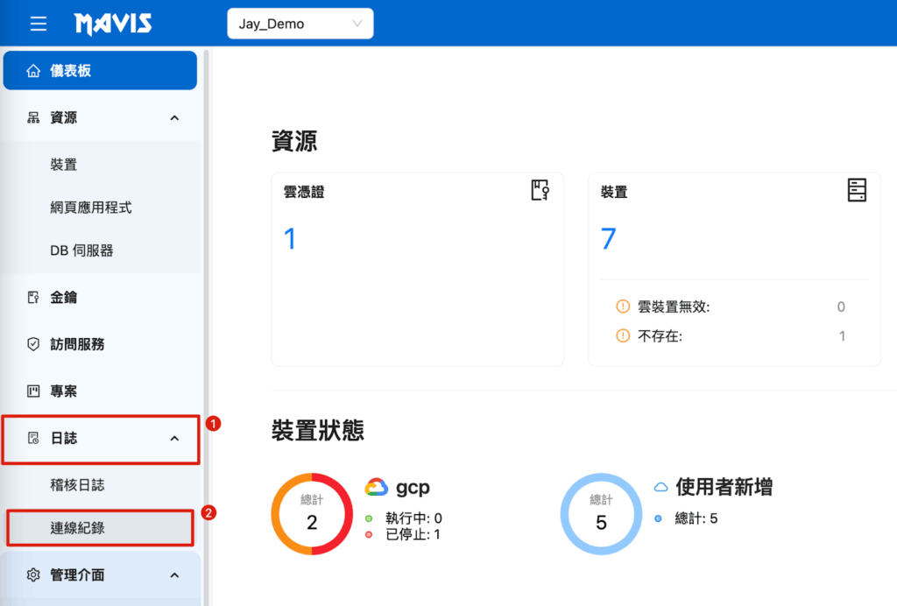
Task: Click the hamburger menu icon
Action: [39, 24]
